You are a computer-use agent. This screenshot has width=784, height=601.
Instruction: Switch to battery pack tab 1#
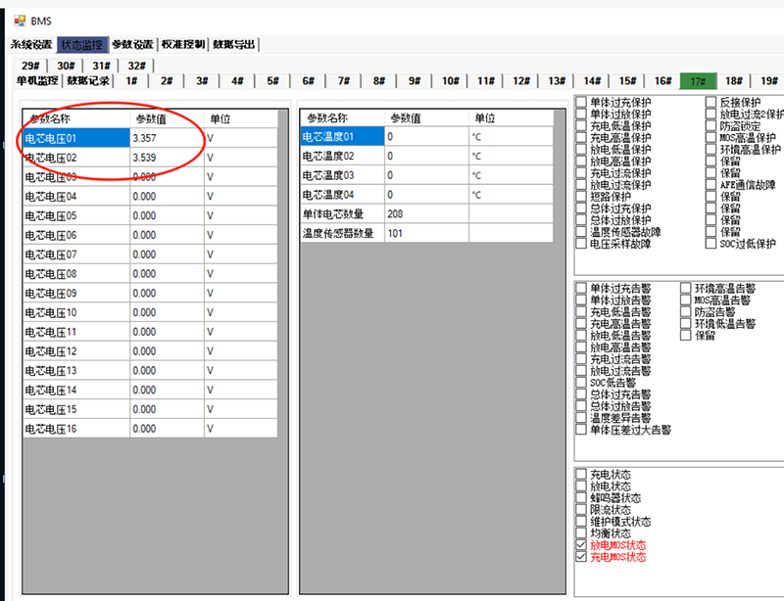click(131, 81)
